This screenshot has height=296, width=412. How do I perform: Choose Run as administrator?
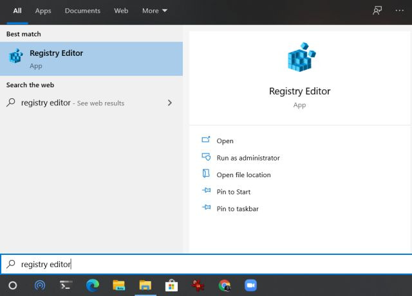point(248,158)
